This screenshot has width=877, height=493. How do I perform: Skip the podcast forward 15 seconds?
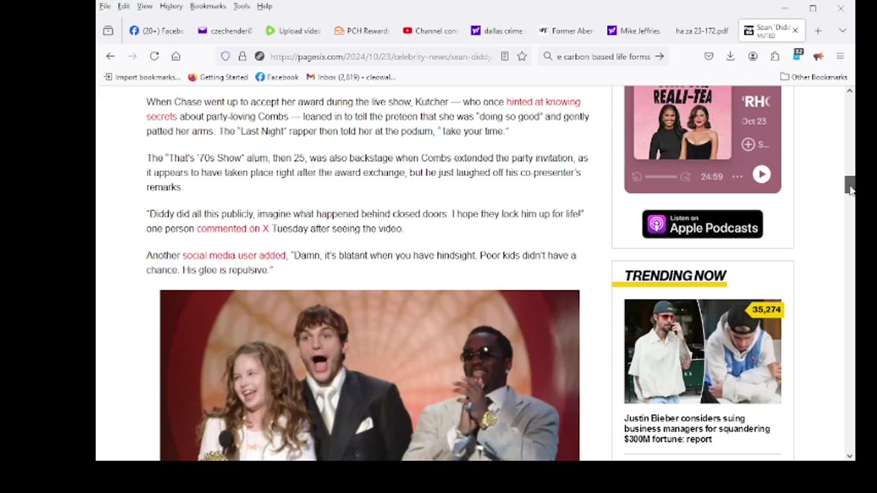click(x=684, y=177)
